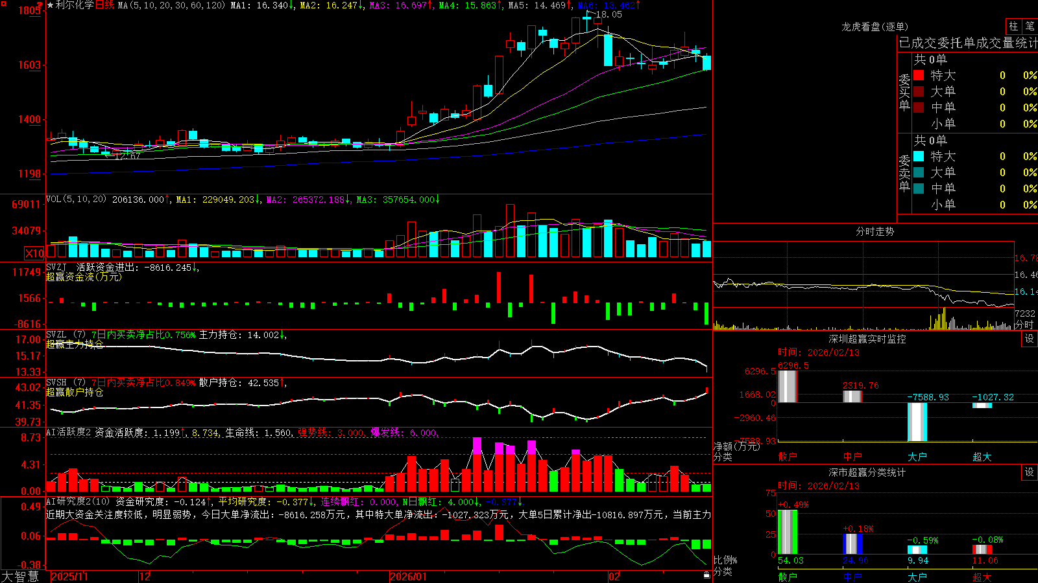Viewport: 1038px width, 583px height.
Task: Click the teal 中单 sell-order swatch
Action: point(919,189)
